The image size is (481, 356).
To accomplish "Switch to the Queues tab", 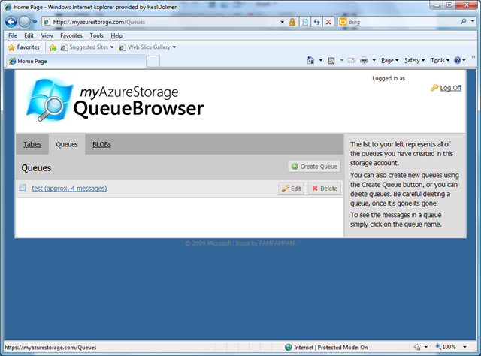I will tap(67, 144).
